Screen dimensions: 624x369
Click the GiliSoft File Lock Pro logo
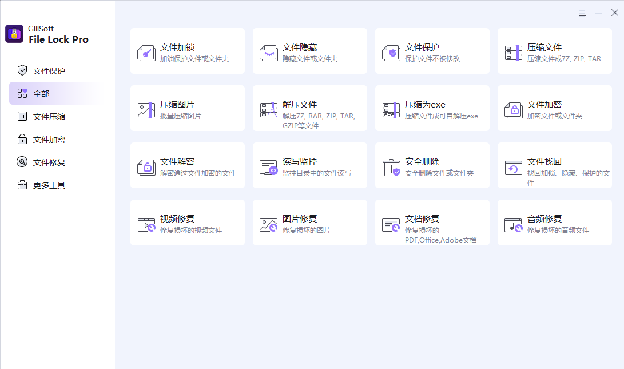click(x=14, y=34)
